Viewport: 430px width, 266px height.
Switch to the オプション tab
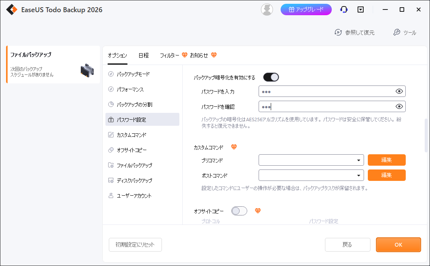[118, 55]
